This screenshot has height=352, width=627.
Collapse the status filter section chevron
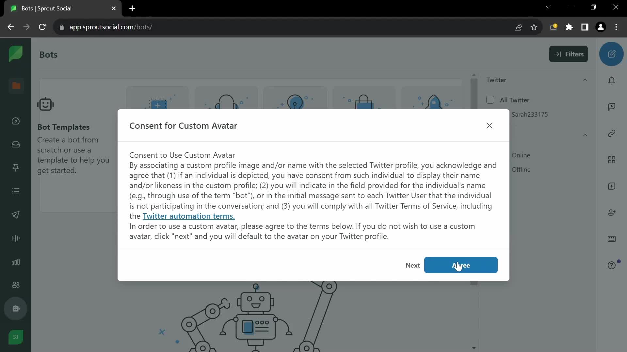[585, 135]
